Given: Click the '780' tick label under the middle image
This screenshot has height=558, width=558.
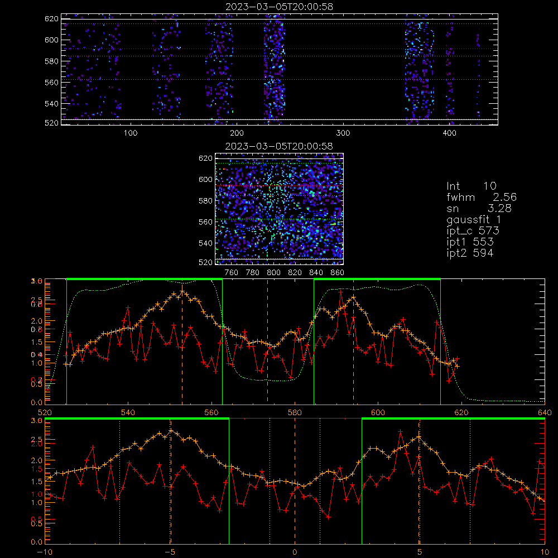Looking at the screenshot, I should pyautogui.click(x=253, y=273).
